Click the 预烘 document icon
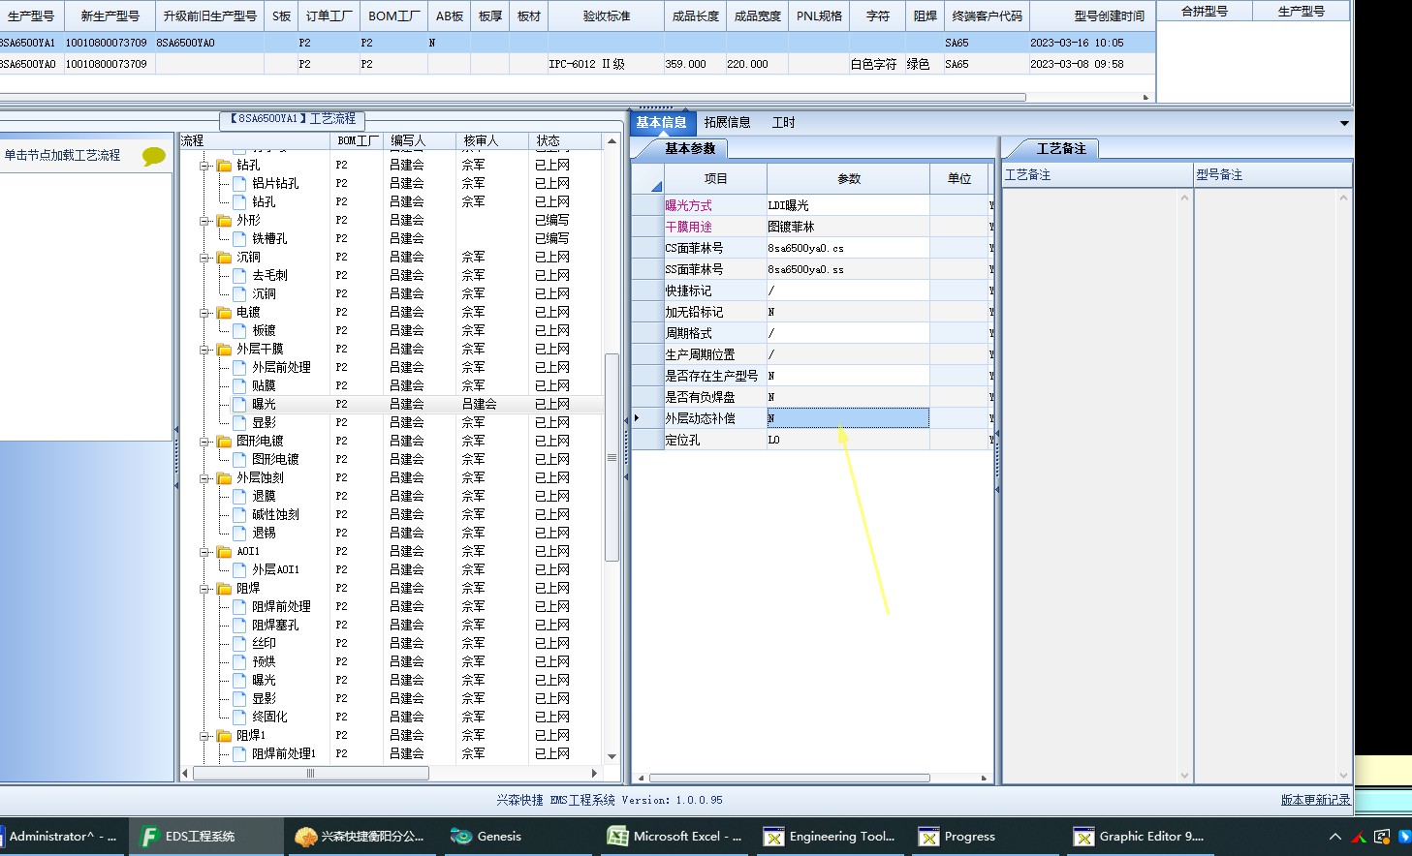 click(x=239, y=661)
